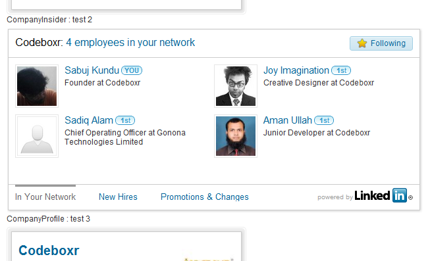Open Joy Imagination's profile photo
Viewport: 430px width, 261px height.
pos(236,86)
